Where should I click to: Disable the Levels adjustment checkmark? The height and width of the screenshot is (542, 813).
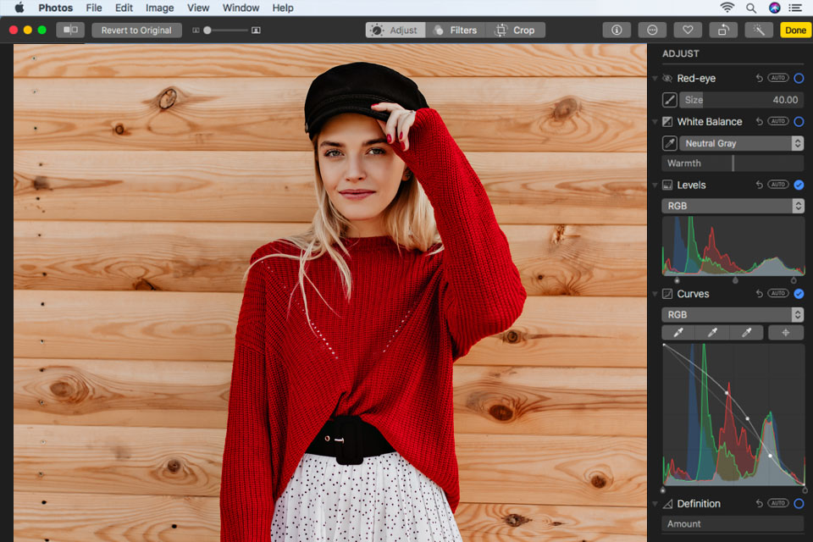click(x=799, y=185)
